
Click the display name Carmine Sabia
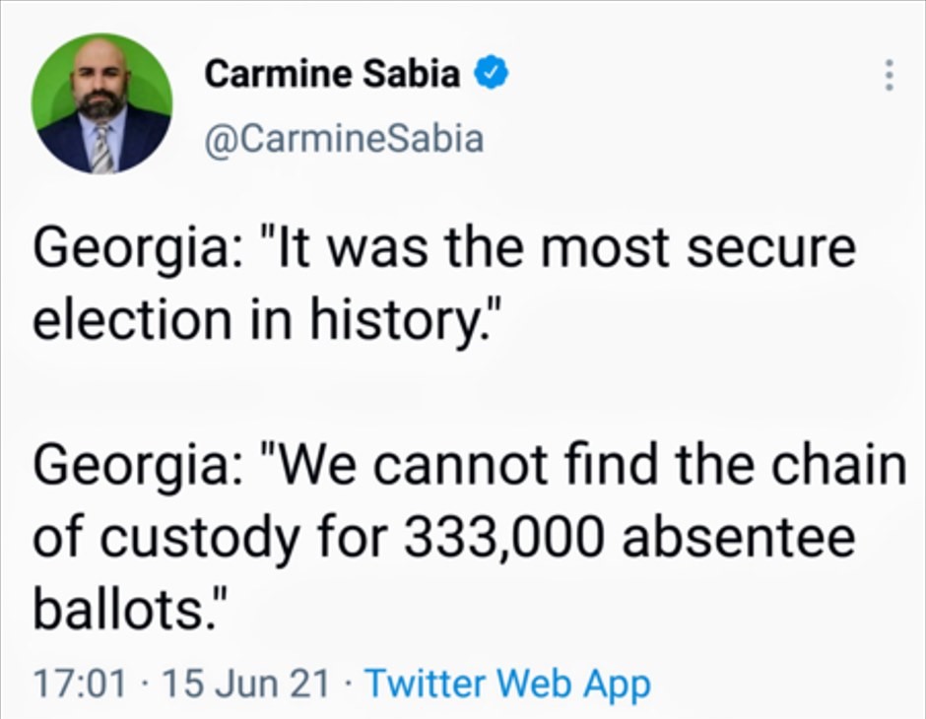coord(332,74)
